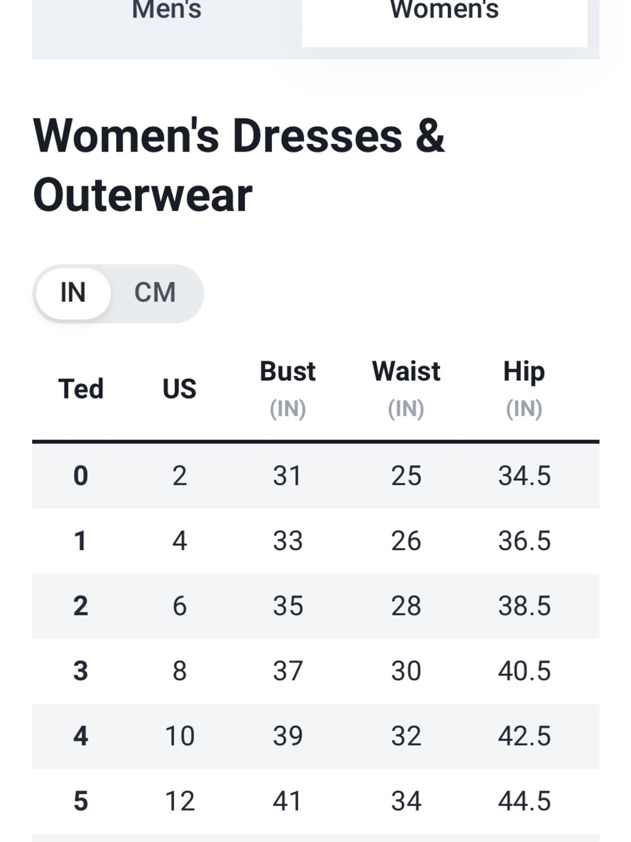The width and height of the screenshot is (631, 842).
Task: Select the Ted size 1 row
Action: point(315,541)
